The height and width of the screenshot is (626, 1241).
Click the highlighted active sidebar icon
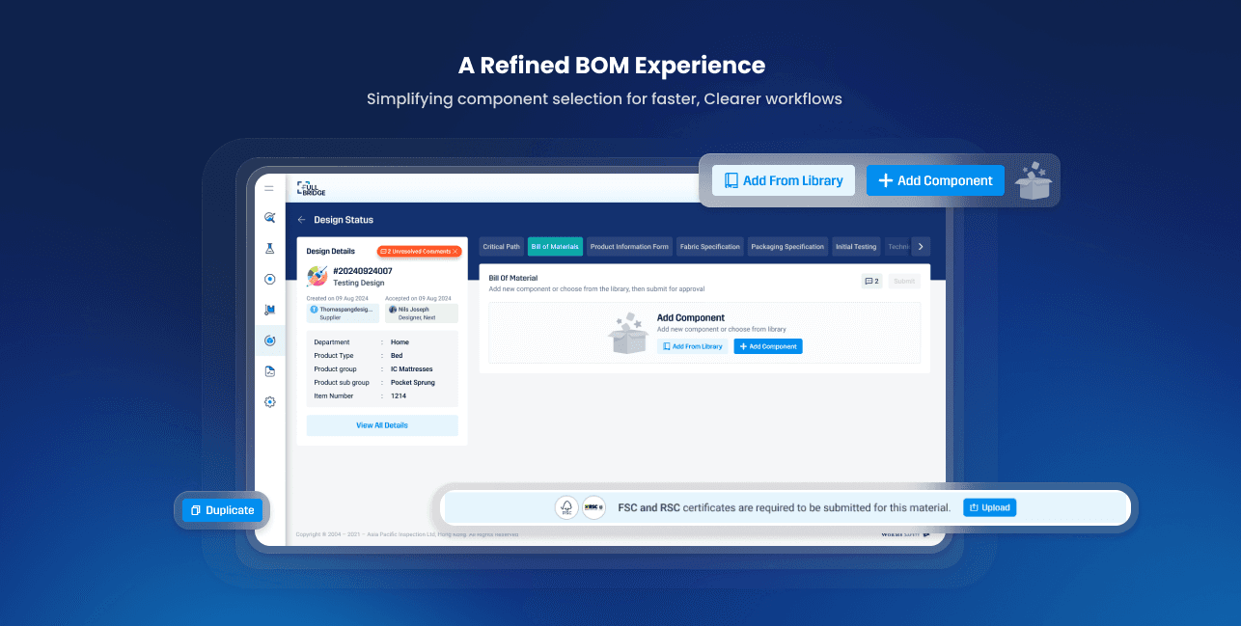pos(269,340)
